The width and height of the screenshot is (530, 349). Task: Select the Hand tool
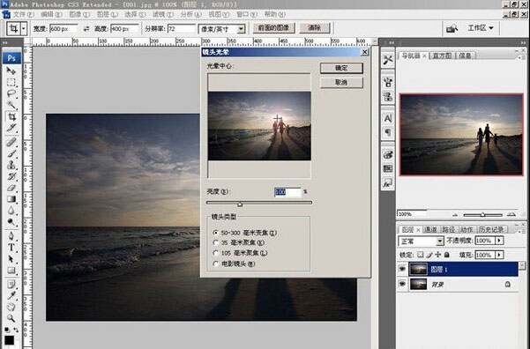11,307
